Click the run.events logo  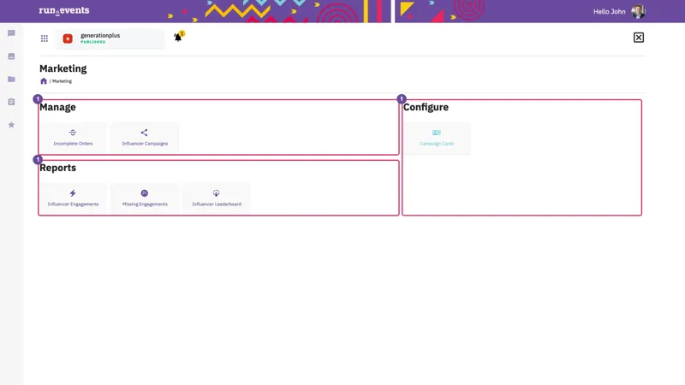[63, 10]
